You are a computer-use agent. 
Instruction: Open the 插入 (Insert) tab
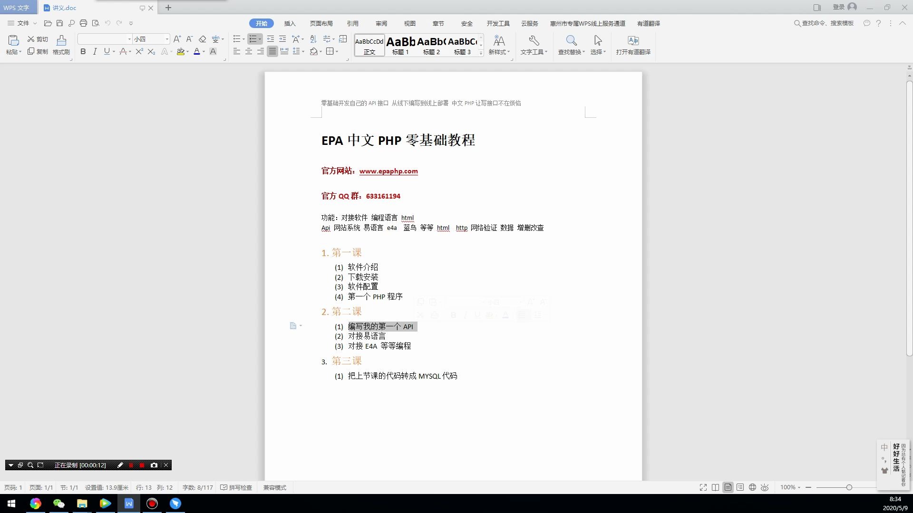[290, 23]
